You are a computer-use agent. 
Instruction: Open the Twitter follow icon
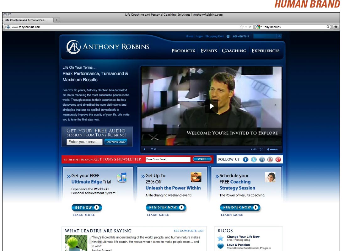[254, 160]
